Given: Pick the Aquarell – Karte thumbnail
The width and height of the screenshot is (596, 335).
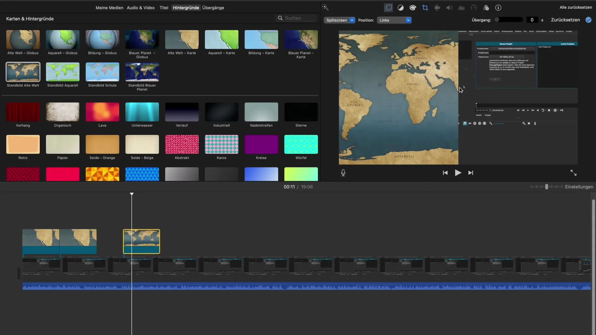Looking at the screenshot, I should tap(222, 39).
